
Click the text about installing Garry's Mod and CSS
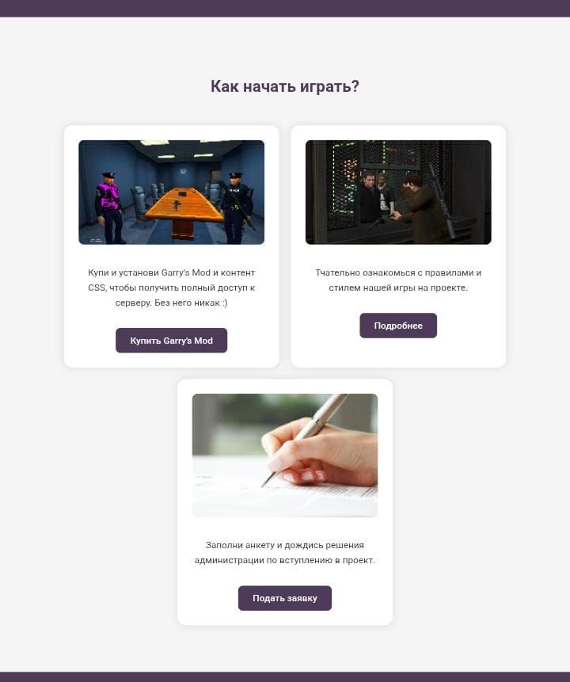point(171,288)
